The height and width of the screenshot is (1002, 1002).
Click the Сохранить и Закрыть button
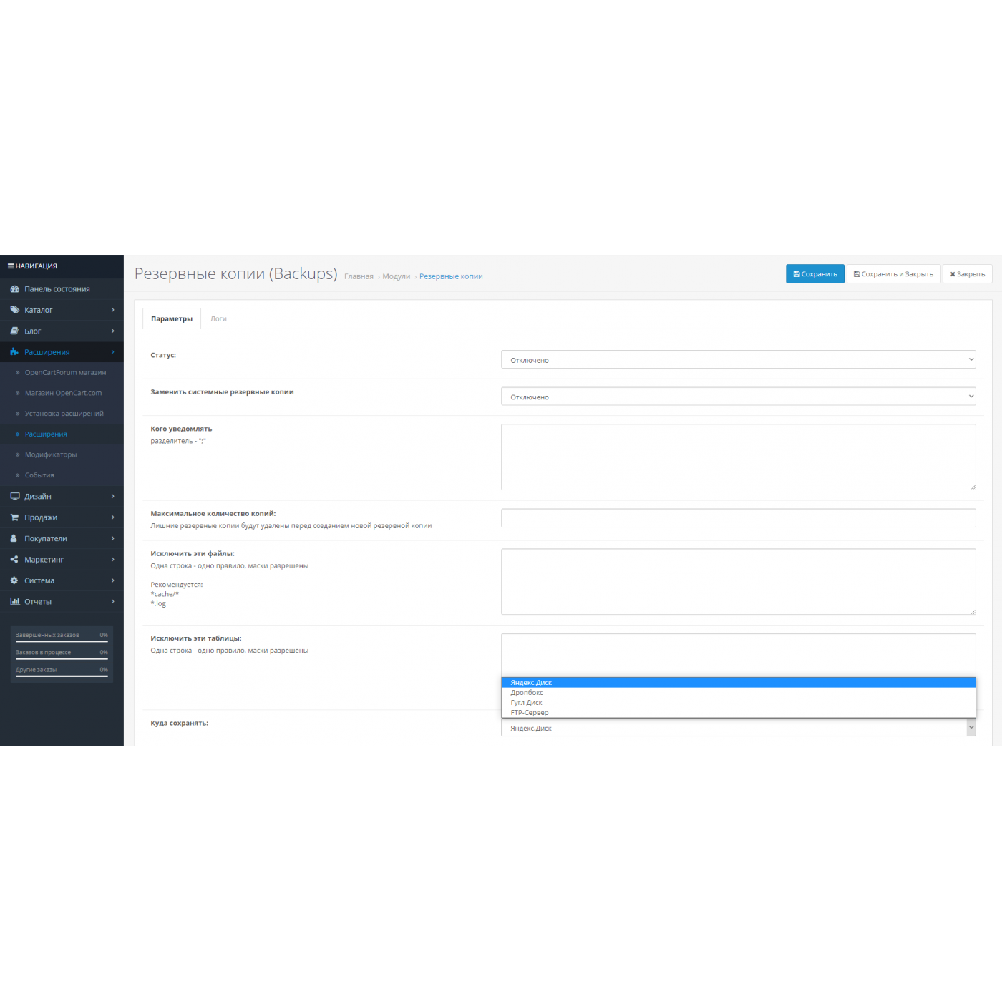pos(893,274)
